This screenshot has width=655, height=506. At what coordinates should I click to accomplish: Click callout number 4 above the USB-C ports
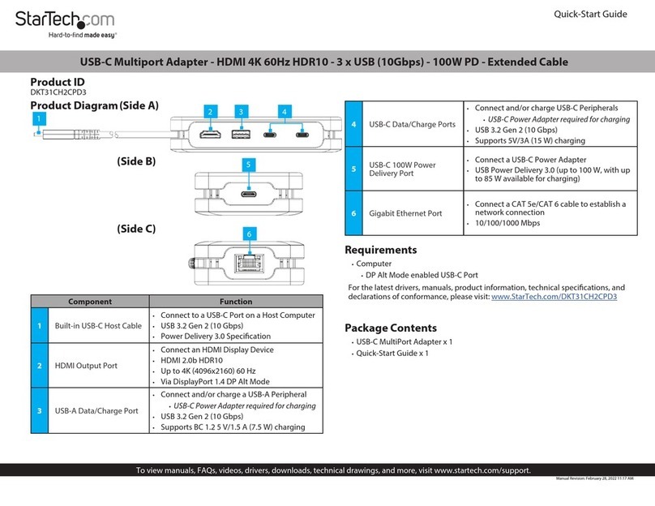click(285, 112)
